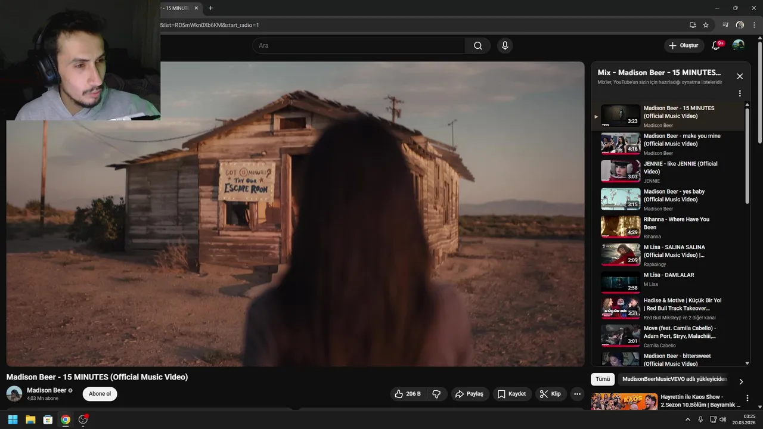Play M Lisa - DAMLALAR in playlist
The height and width of the screenshot is (429, 763).
[668, 283]
